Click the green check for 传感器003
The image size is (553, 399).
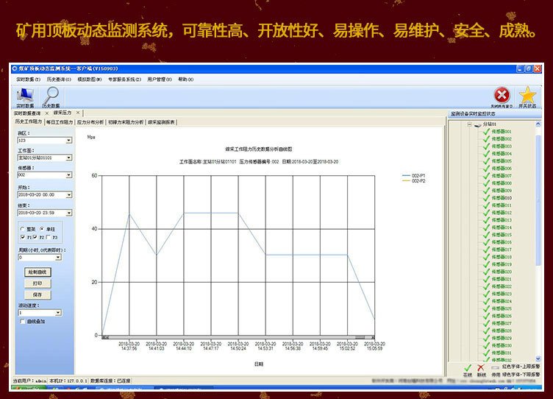[x=487, y=146]
